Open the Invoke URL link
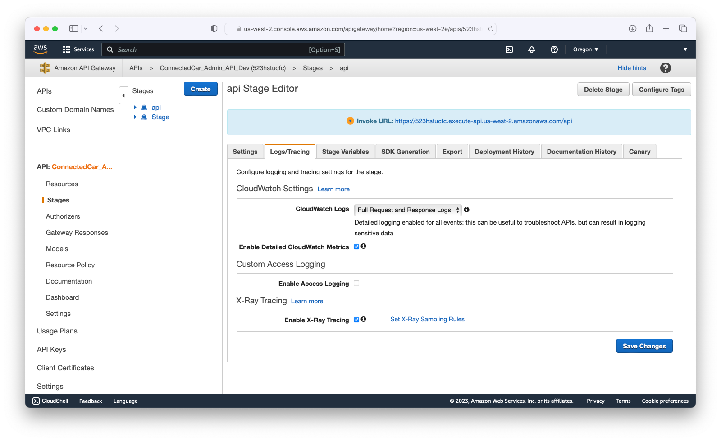This screenshot has width=721, height=441. tap(484, 121)
